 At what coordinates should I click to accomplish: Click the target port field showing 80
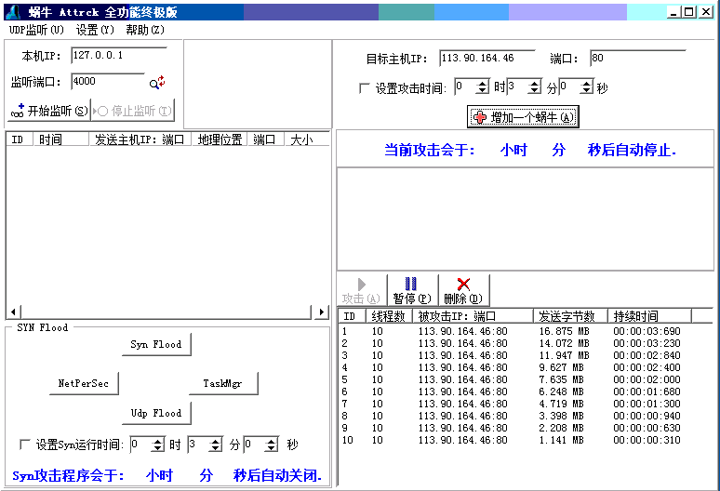tap(637, 59)
